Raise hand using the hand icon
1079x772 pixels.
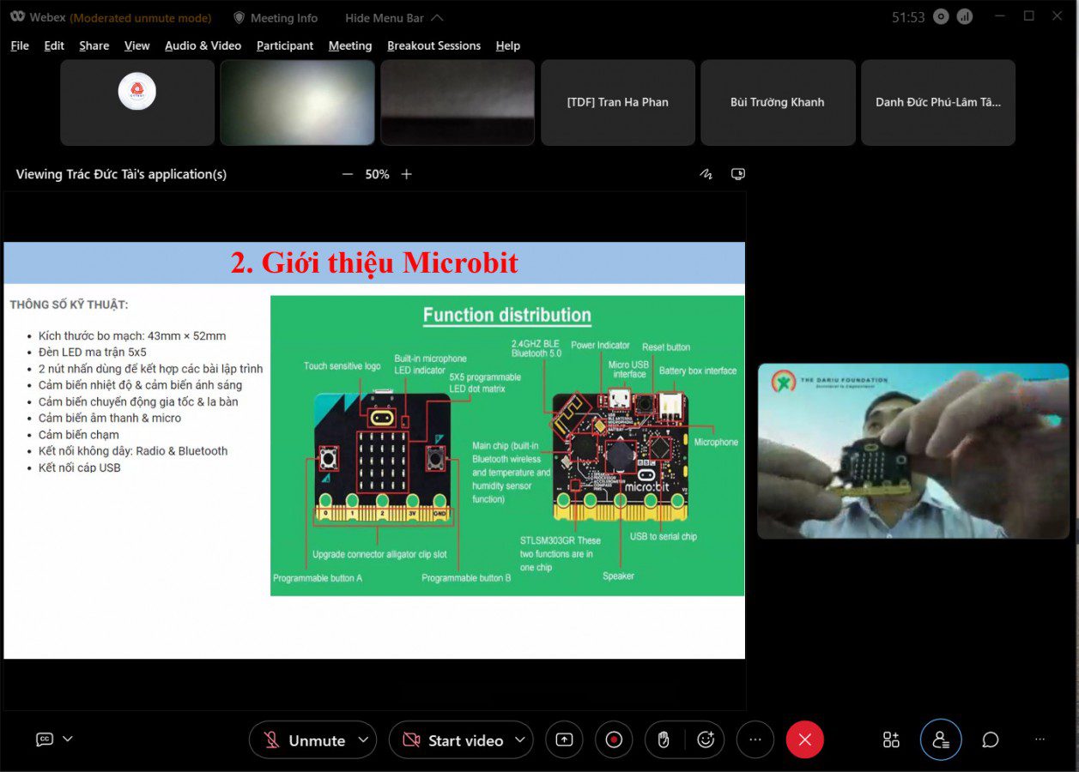pos(663,739)
